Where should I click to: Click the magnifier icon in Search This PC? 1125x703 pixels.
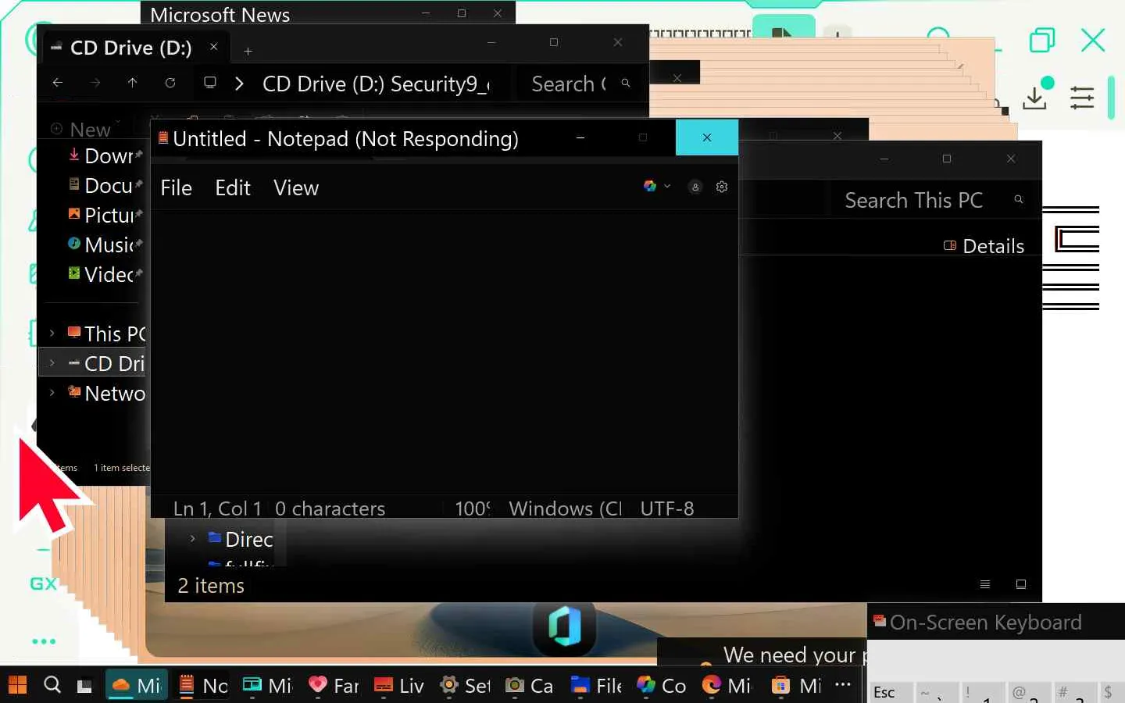[x=1019, y=199]
